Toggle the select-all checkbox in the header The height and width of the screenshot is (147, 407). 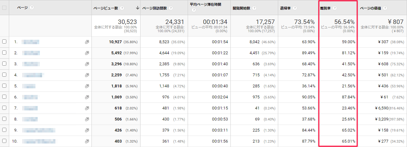[4, 8]
